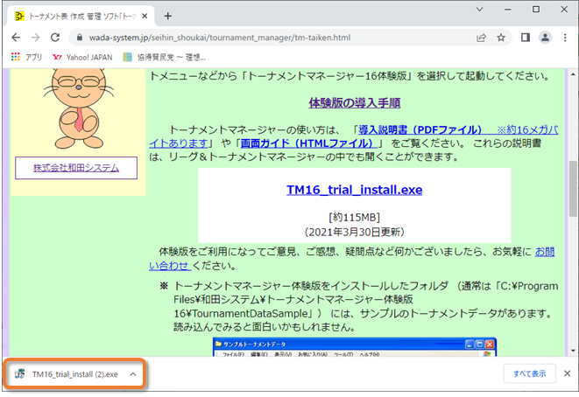
Task: Open the user profile icon
Action: point(545,38)
